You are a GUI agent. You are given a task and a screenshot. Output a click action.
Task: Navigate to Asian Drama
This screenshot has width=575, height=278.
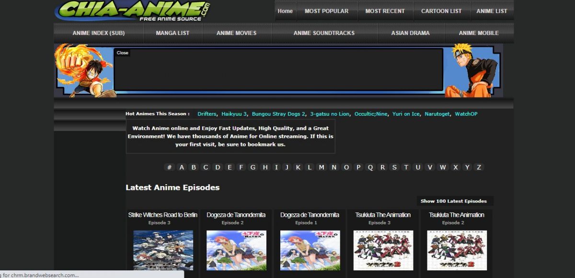(x=410, y=33)
